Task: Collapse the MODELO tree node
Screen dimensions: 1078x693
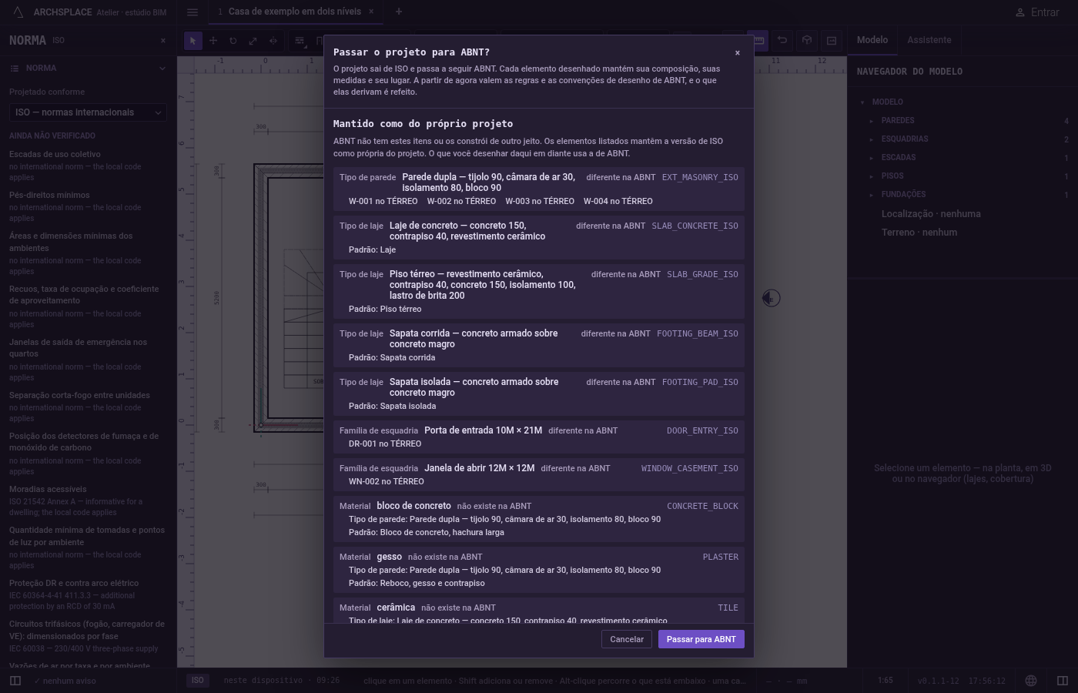Action: pos(862,102)
